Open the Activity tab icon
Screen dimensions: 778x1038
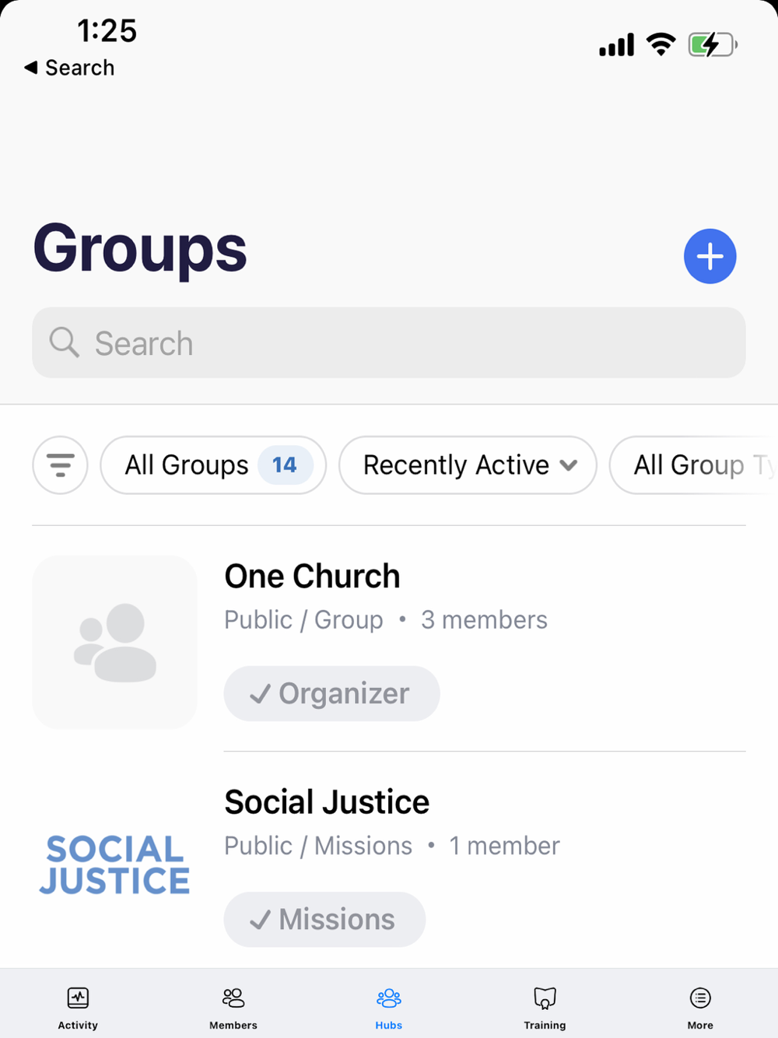coord(78,998)
